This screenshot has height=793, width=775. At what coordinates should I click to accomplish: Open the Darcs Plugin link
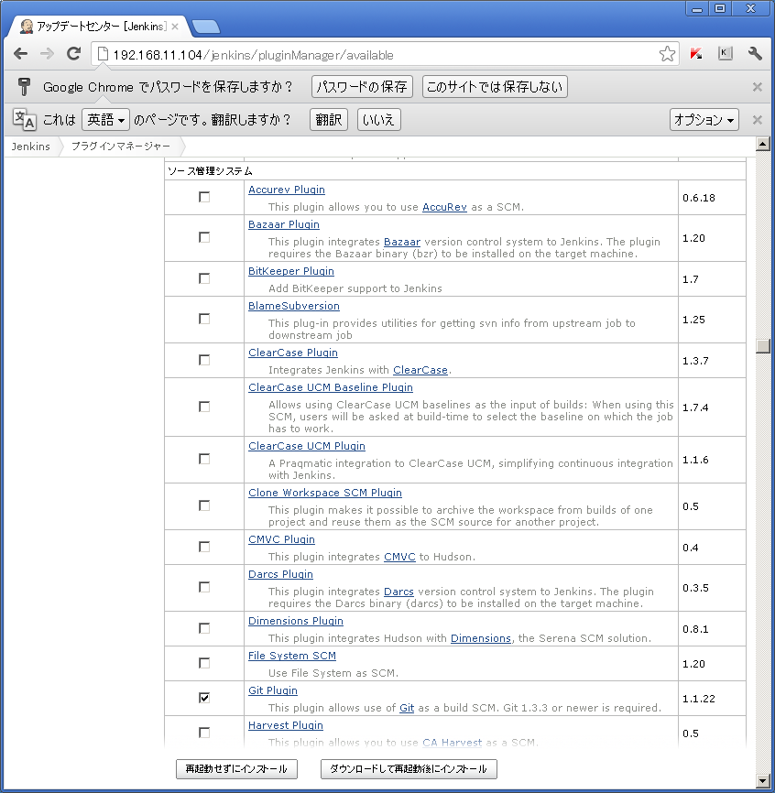(x=280, y=574)
